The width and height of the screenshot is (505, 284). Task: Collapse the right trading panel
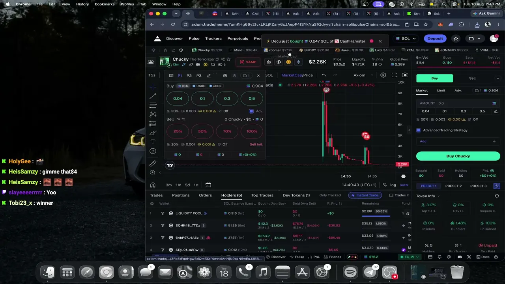click(x=409, y=130)
